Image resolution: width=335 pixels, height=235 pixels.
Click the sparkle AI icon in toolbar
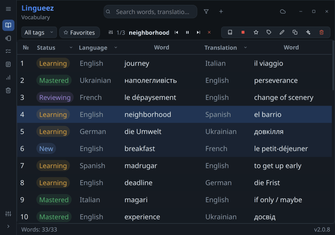pos(308,32)
